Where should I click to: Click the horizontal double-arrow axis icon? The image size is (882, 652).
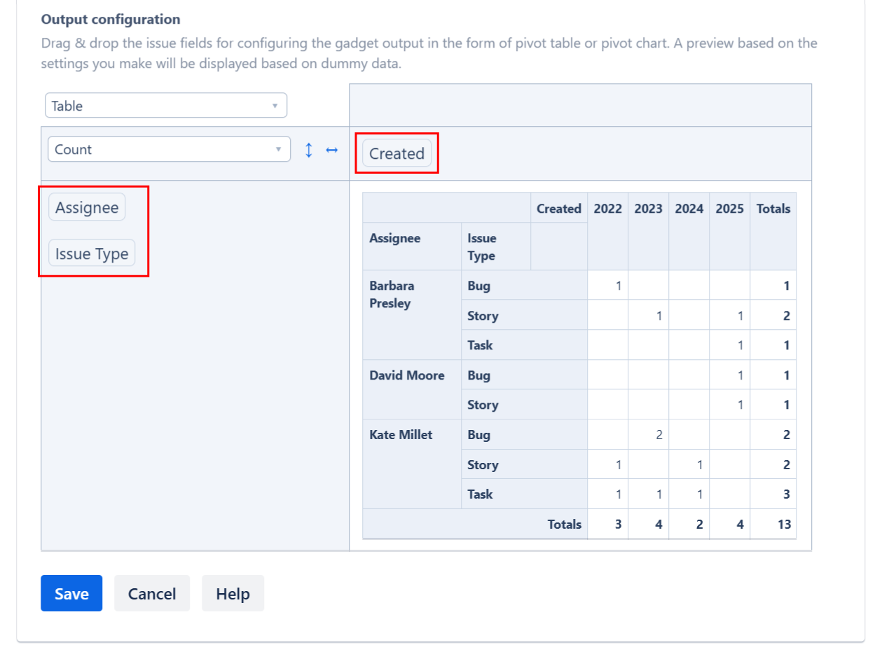pyautogui.click(x=331, y=149)
